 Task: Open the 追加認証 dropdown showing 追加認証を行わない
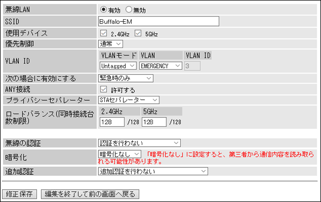(153, 171)
